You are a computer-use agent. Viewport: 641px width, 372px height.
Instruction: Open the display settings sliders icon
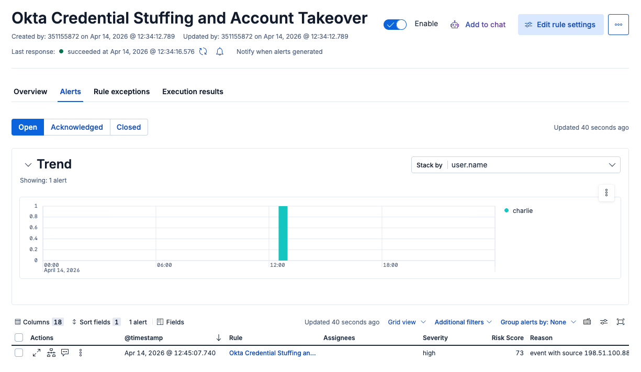point(604,322)
